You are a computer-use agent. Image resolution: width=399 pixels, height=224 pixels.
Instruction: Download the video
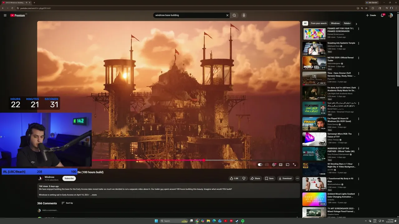tap(285, 178)
